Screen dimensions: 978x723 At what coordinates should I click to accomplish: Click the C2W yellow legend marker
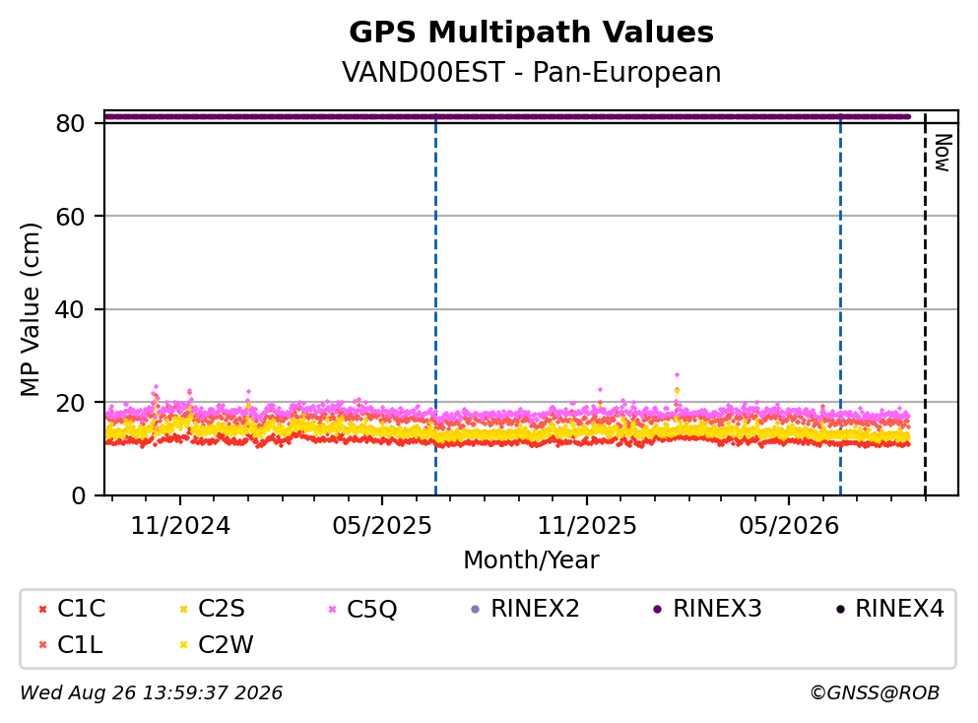184,645
